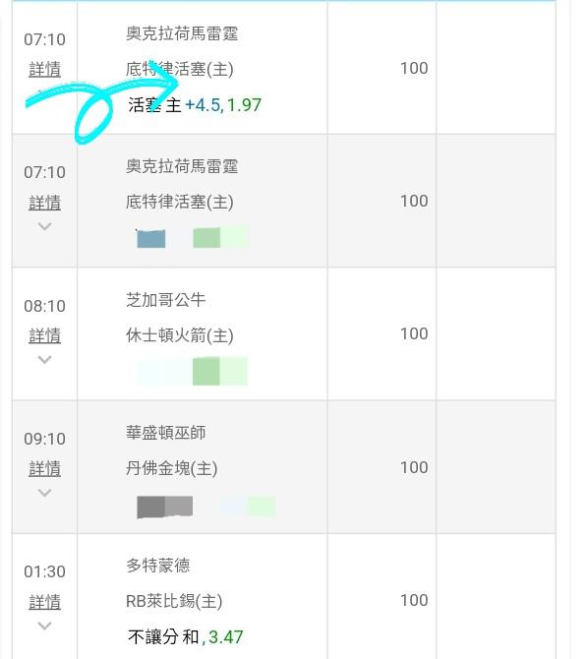The width and height of the screenshot is (588, 659).
Task: Click team name RB萊比錫(主)
Action: [x=174, y=601]
